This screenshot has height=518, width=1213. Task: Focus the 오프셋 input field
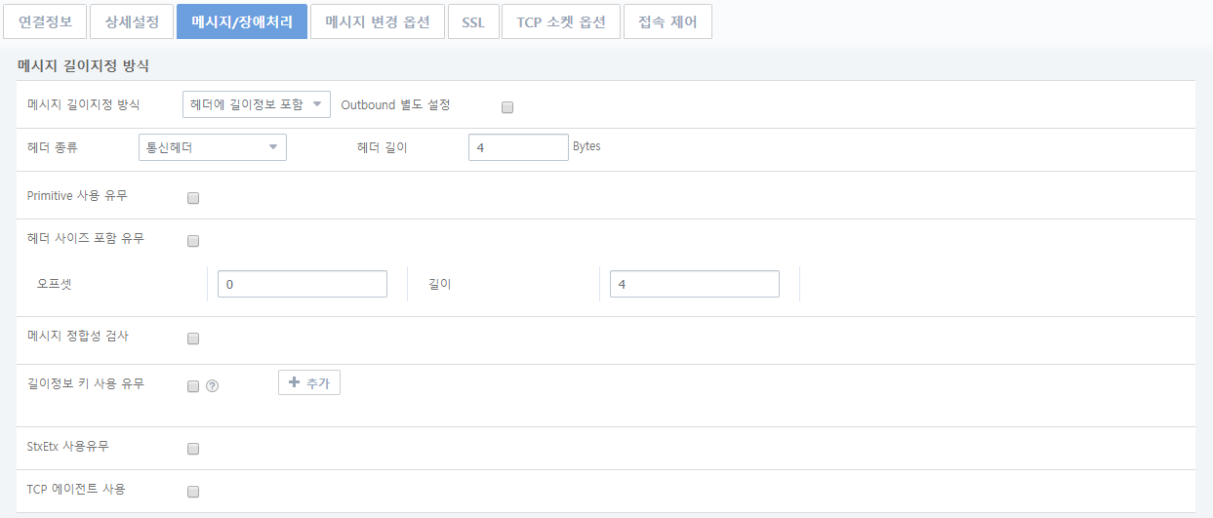coord(303,284)
